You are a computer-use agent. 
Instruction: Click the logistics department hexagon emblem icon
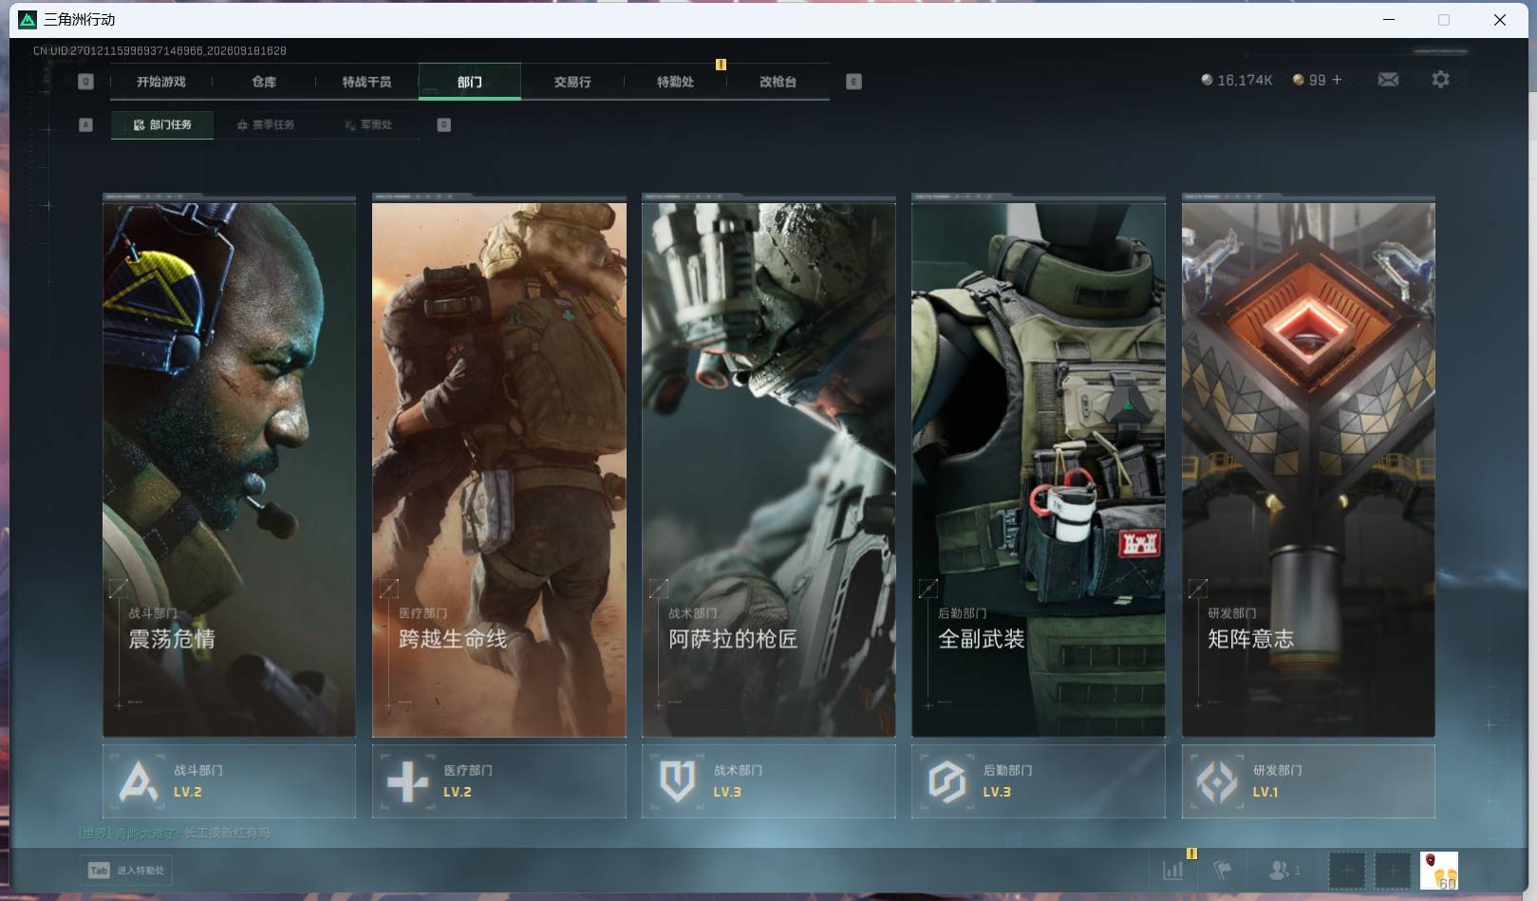947,782
